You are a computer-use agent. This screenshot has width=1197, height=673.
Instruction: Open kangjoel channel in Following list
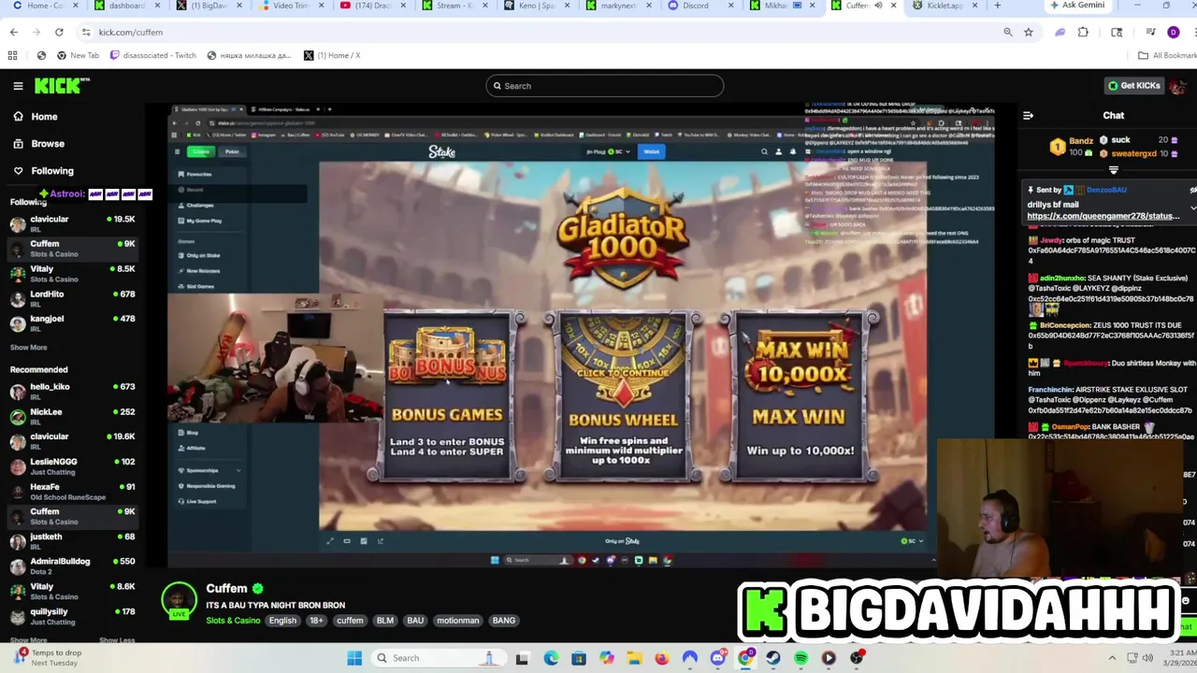coord(73,322)
